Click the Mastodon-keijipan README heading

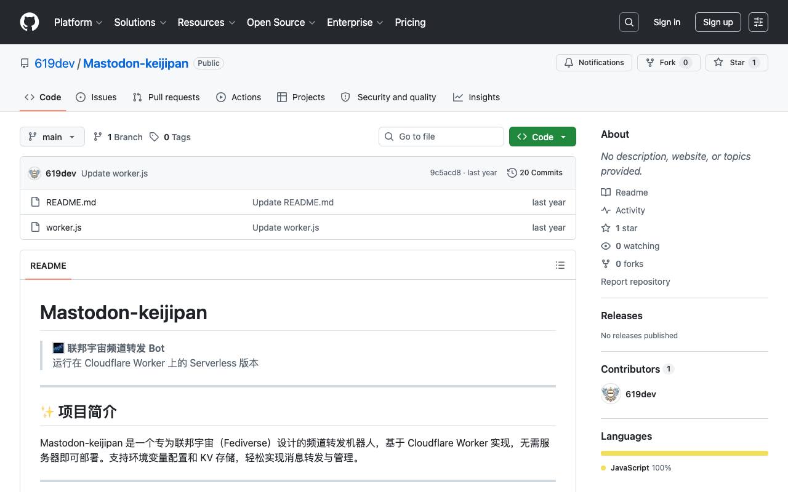click(x=124, y=312)
